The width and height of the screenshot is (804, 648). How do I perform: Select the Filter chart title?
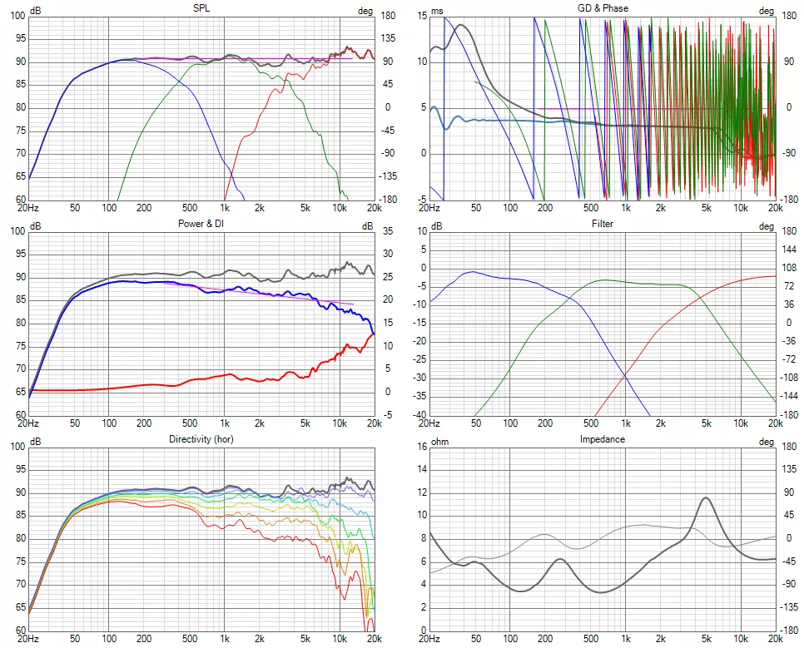[603, 223]
